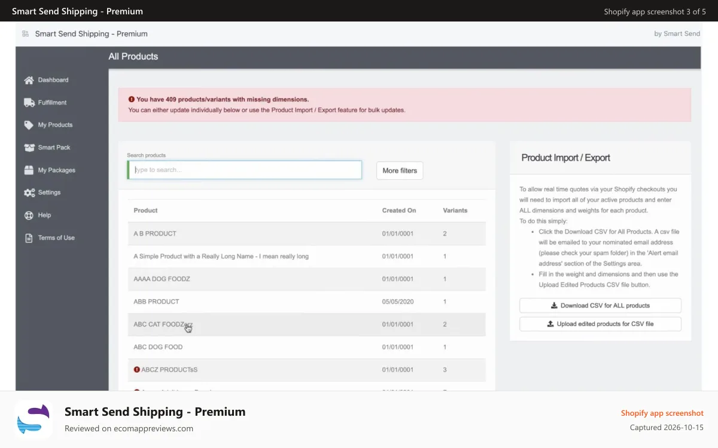718x448 pixels.
Task: Click the Fulfillment truck icon
Action: tap(29, 103)
